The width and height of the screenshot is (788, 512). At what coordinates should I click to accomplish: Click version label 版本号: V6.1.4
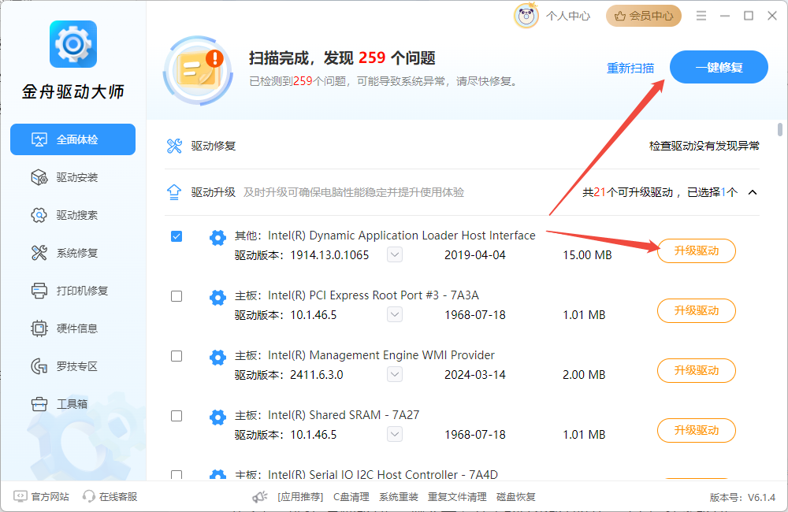743,498
